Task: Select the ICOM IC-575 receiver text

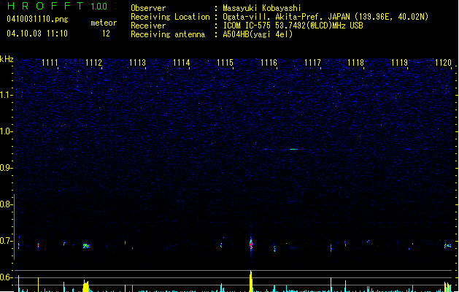Action: pyautogui.click(x=293, y=26)
